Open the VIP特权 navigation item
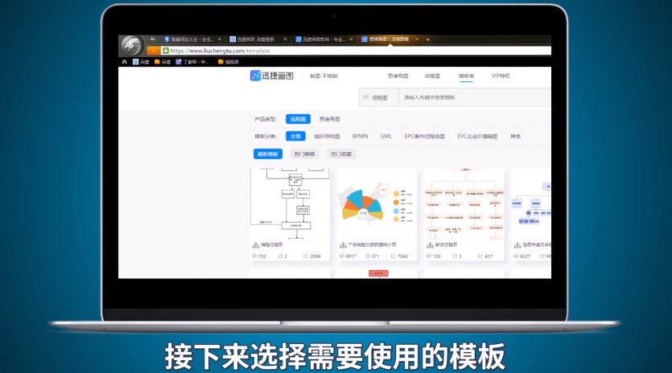The width and height of the screenshot is (672, 373). 501,76
